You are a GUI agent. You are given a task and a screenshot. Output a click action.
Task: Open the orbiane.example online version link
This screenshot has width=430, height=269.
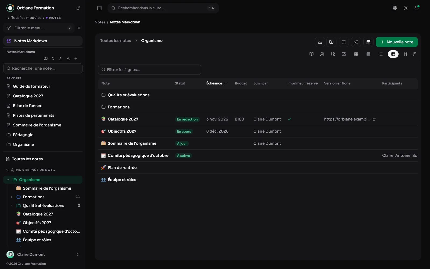350,119
